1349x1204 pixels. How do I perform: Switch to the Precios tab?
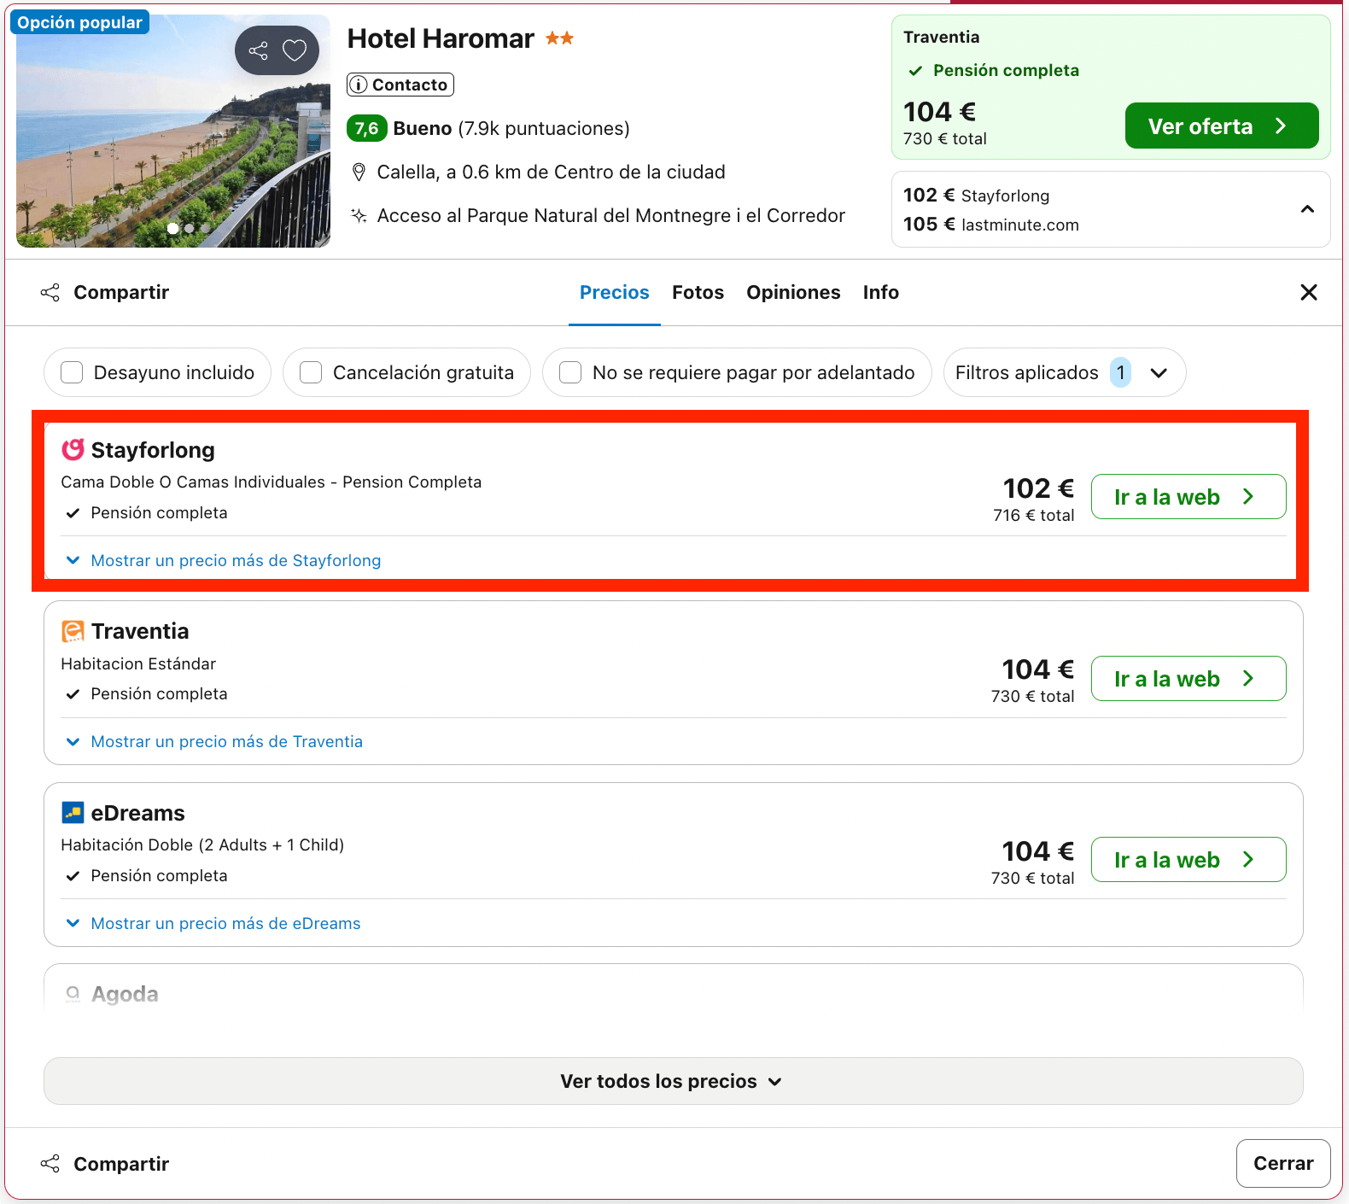tap(615, 293)
